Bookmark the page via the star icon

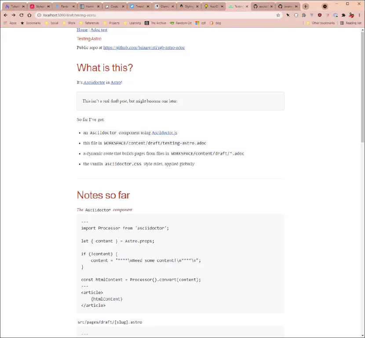coord(278,15)
